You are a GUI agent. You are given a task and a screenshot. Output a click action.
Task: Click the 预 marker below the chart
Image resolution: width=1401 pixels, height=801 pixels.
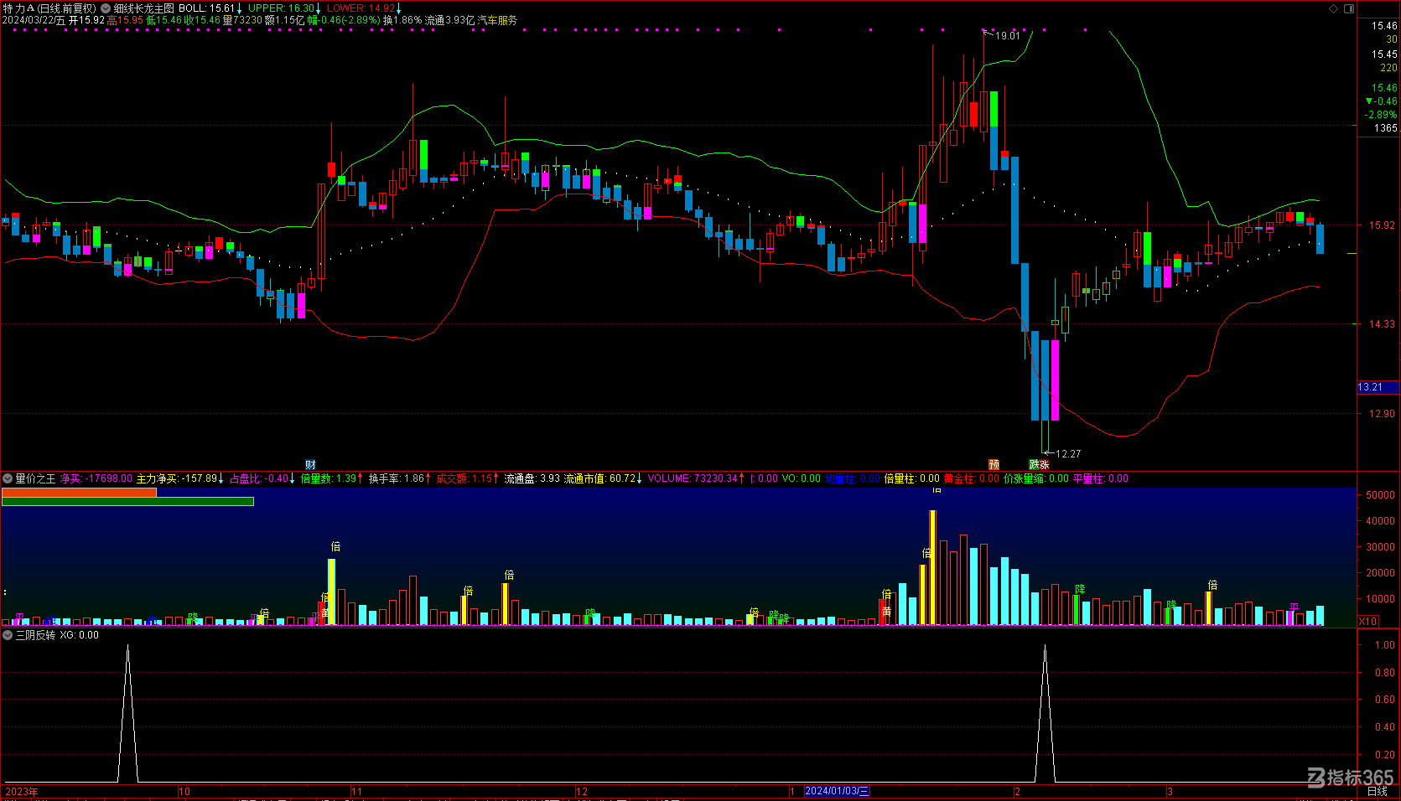[994, 465]
